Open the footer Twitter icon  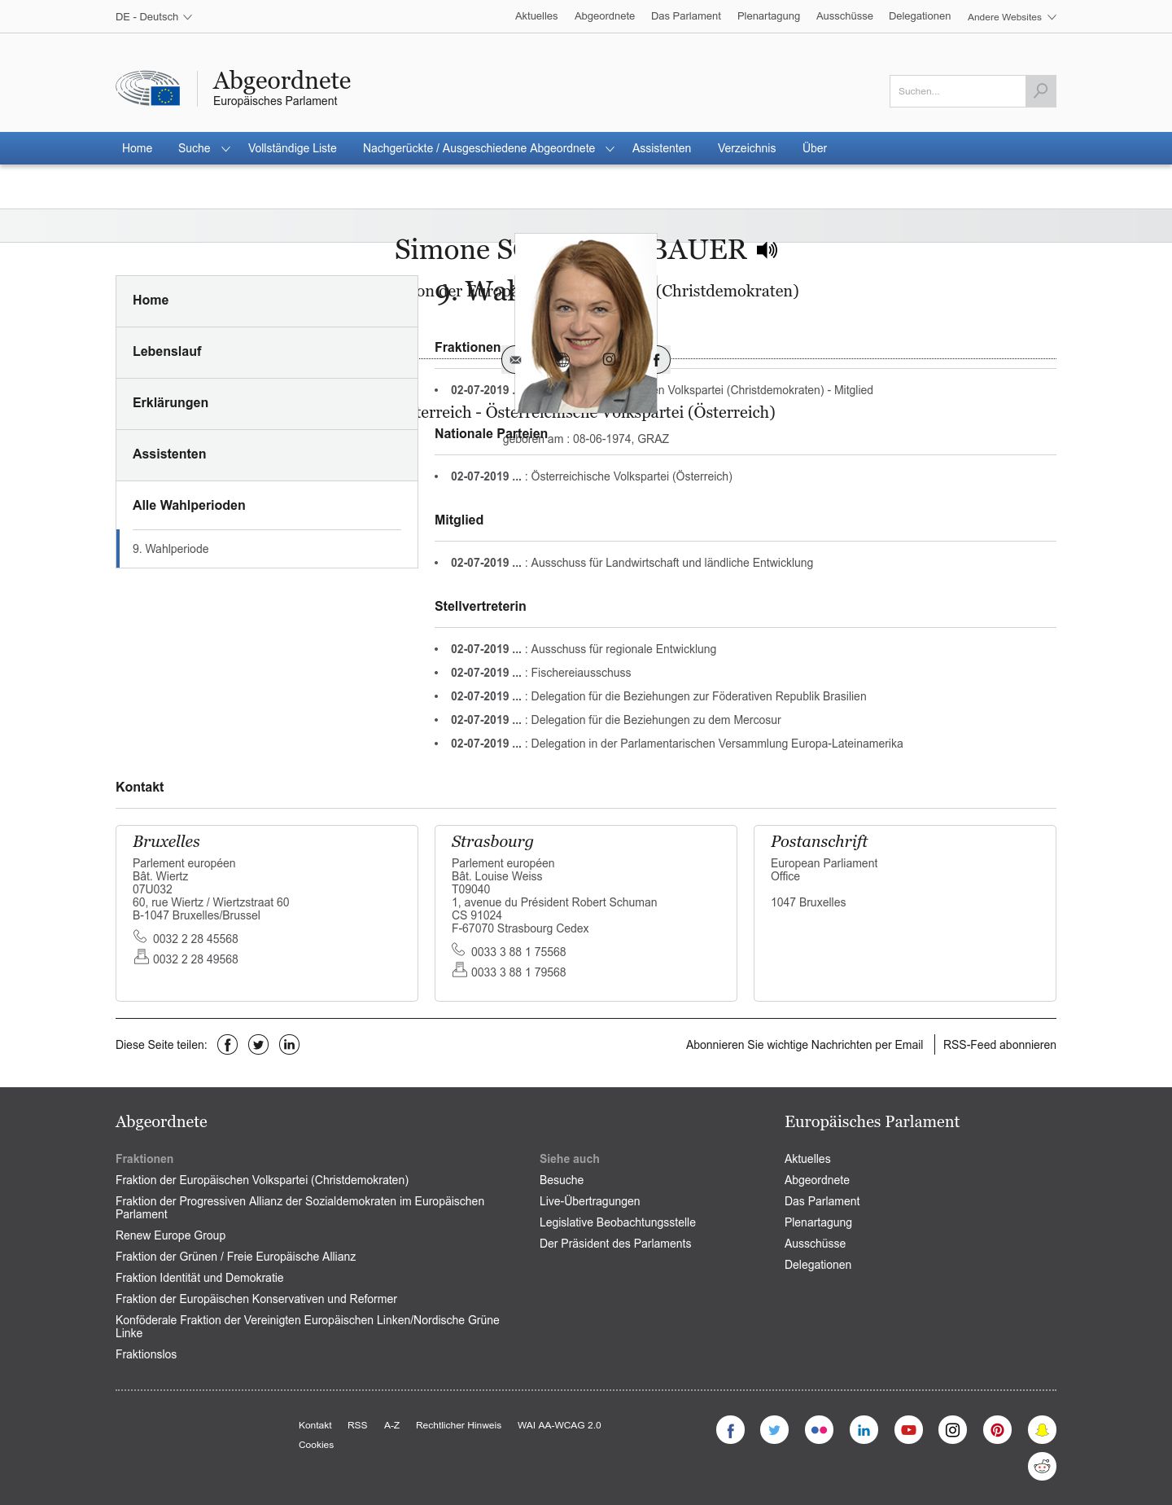point(774,1429)
